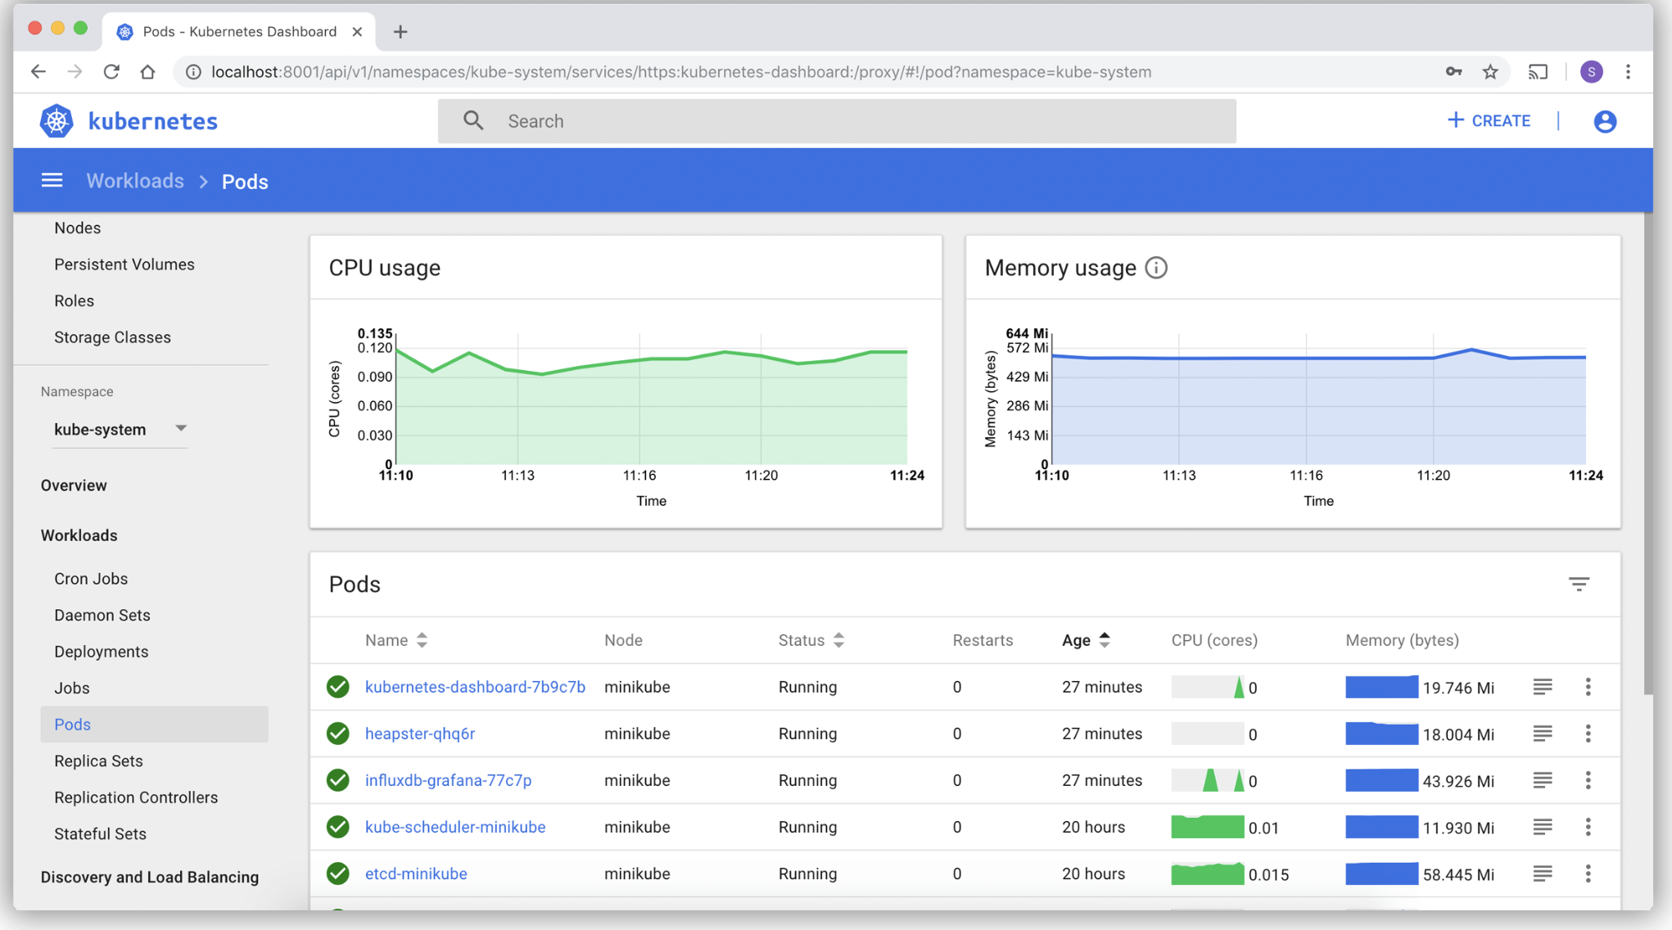Bookmark page with star icon
The image size is (1672, 930).
click(1490, 72)
